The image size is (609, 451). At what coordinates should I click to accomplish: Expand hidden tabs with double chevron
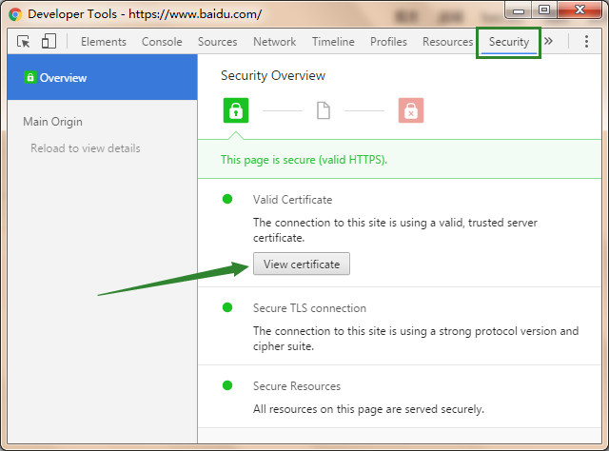[x=549, y=42]
